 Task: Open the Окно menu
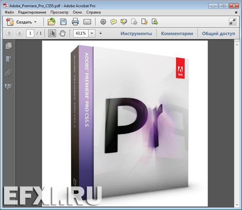[x=77, y=12]
